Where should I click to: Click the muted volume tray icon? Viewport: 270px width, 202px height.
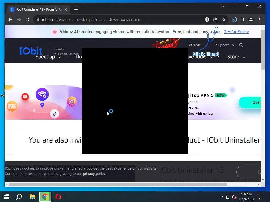234,197
